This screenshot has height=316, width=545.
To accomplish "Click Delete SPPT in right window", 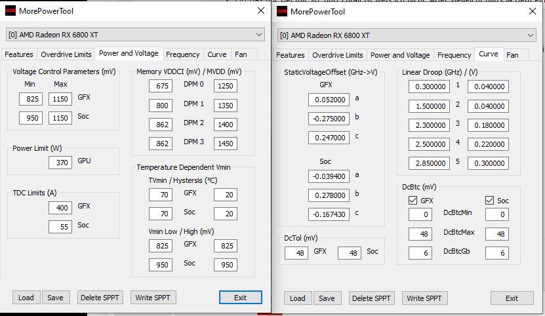I will 372,298.
